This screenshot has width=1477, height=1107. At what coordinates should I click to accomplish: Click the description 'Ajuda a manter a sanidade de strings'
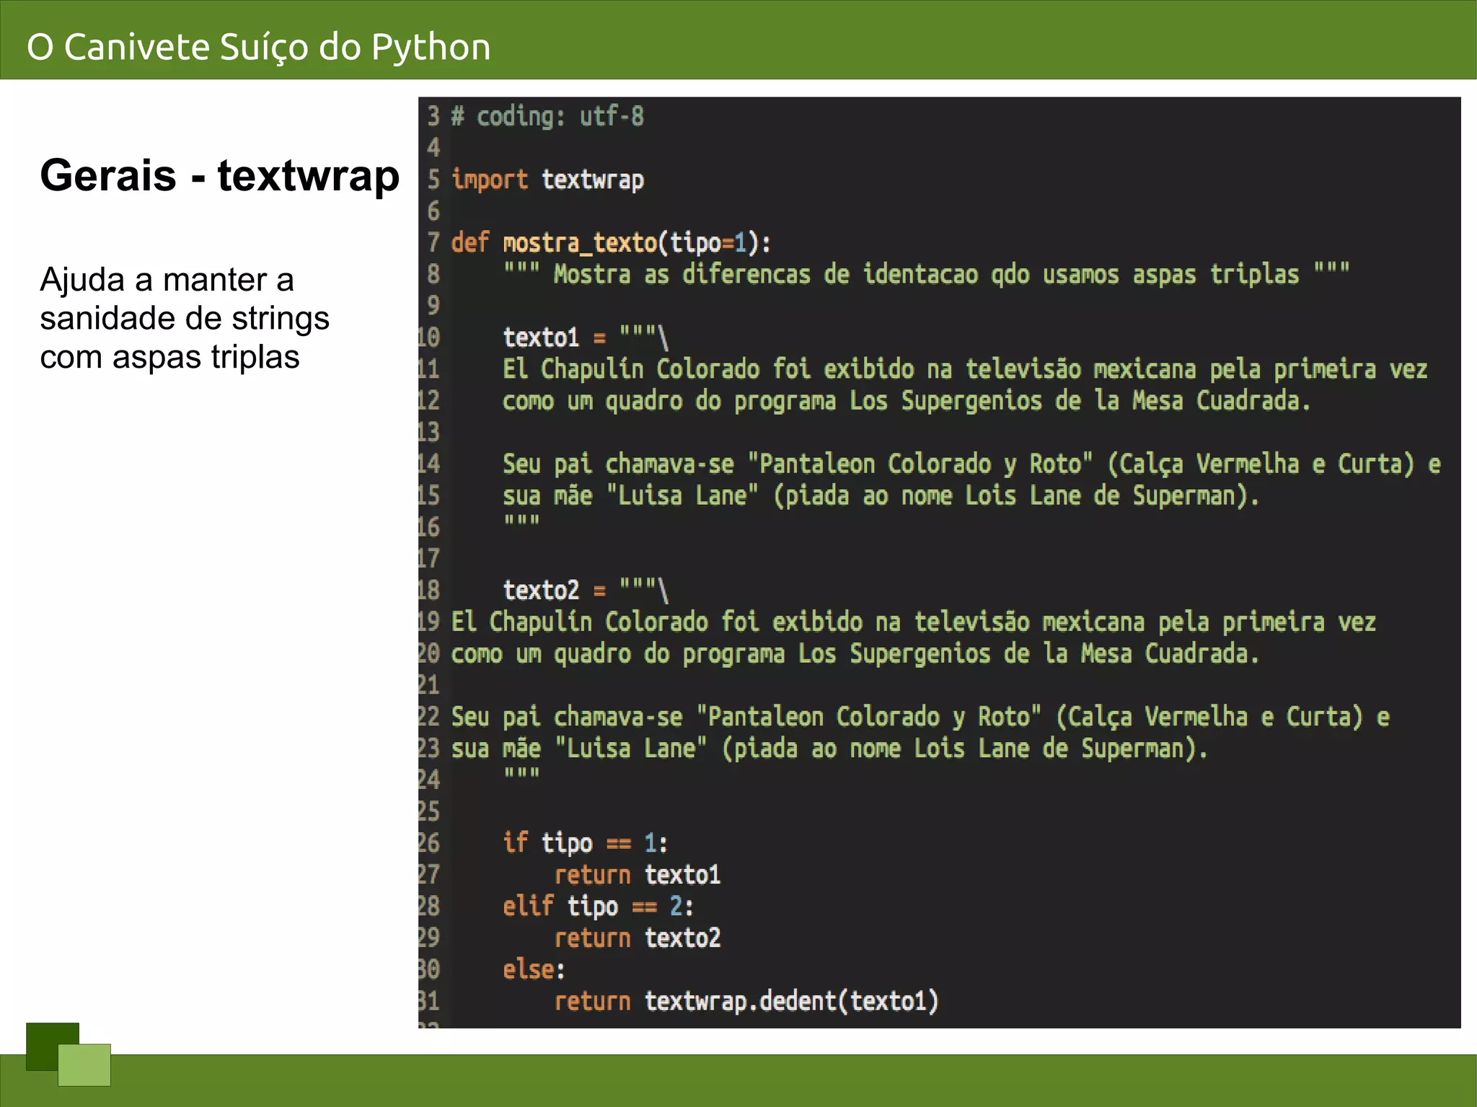point(185,299)
